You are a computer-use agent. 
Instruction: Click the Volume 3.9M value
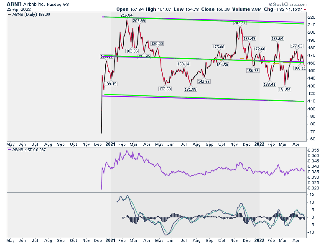(x=247, y=9)
